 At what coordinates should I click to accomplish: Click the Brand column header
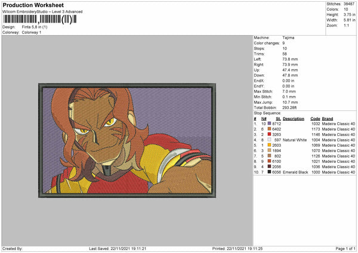[328, 119]
